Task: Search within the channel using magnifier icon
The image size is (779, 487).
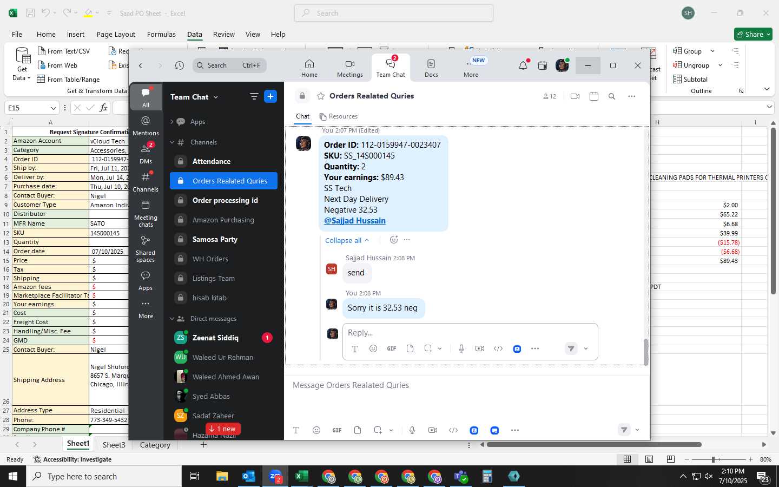Action: 612,96
